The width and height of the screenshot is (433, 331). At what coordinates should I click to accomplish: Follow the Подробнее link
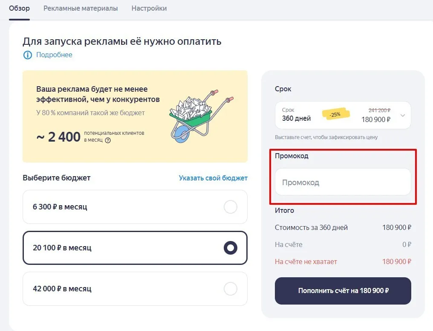point(54,55)
